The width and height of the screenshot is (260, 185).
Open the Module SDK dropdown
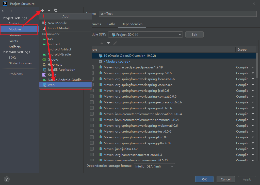click(145, 34)
